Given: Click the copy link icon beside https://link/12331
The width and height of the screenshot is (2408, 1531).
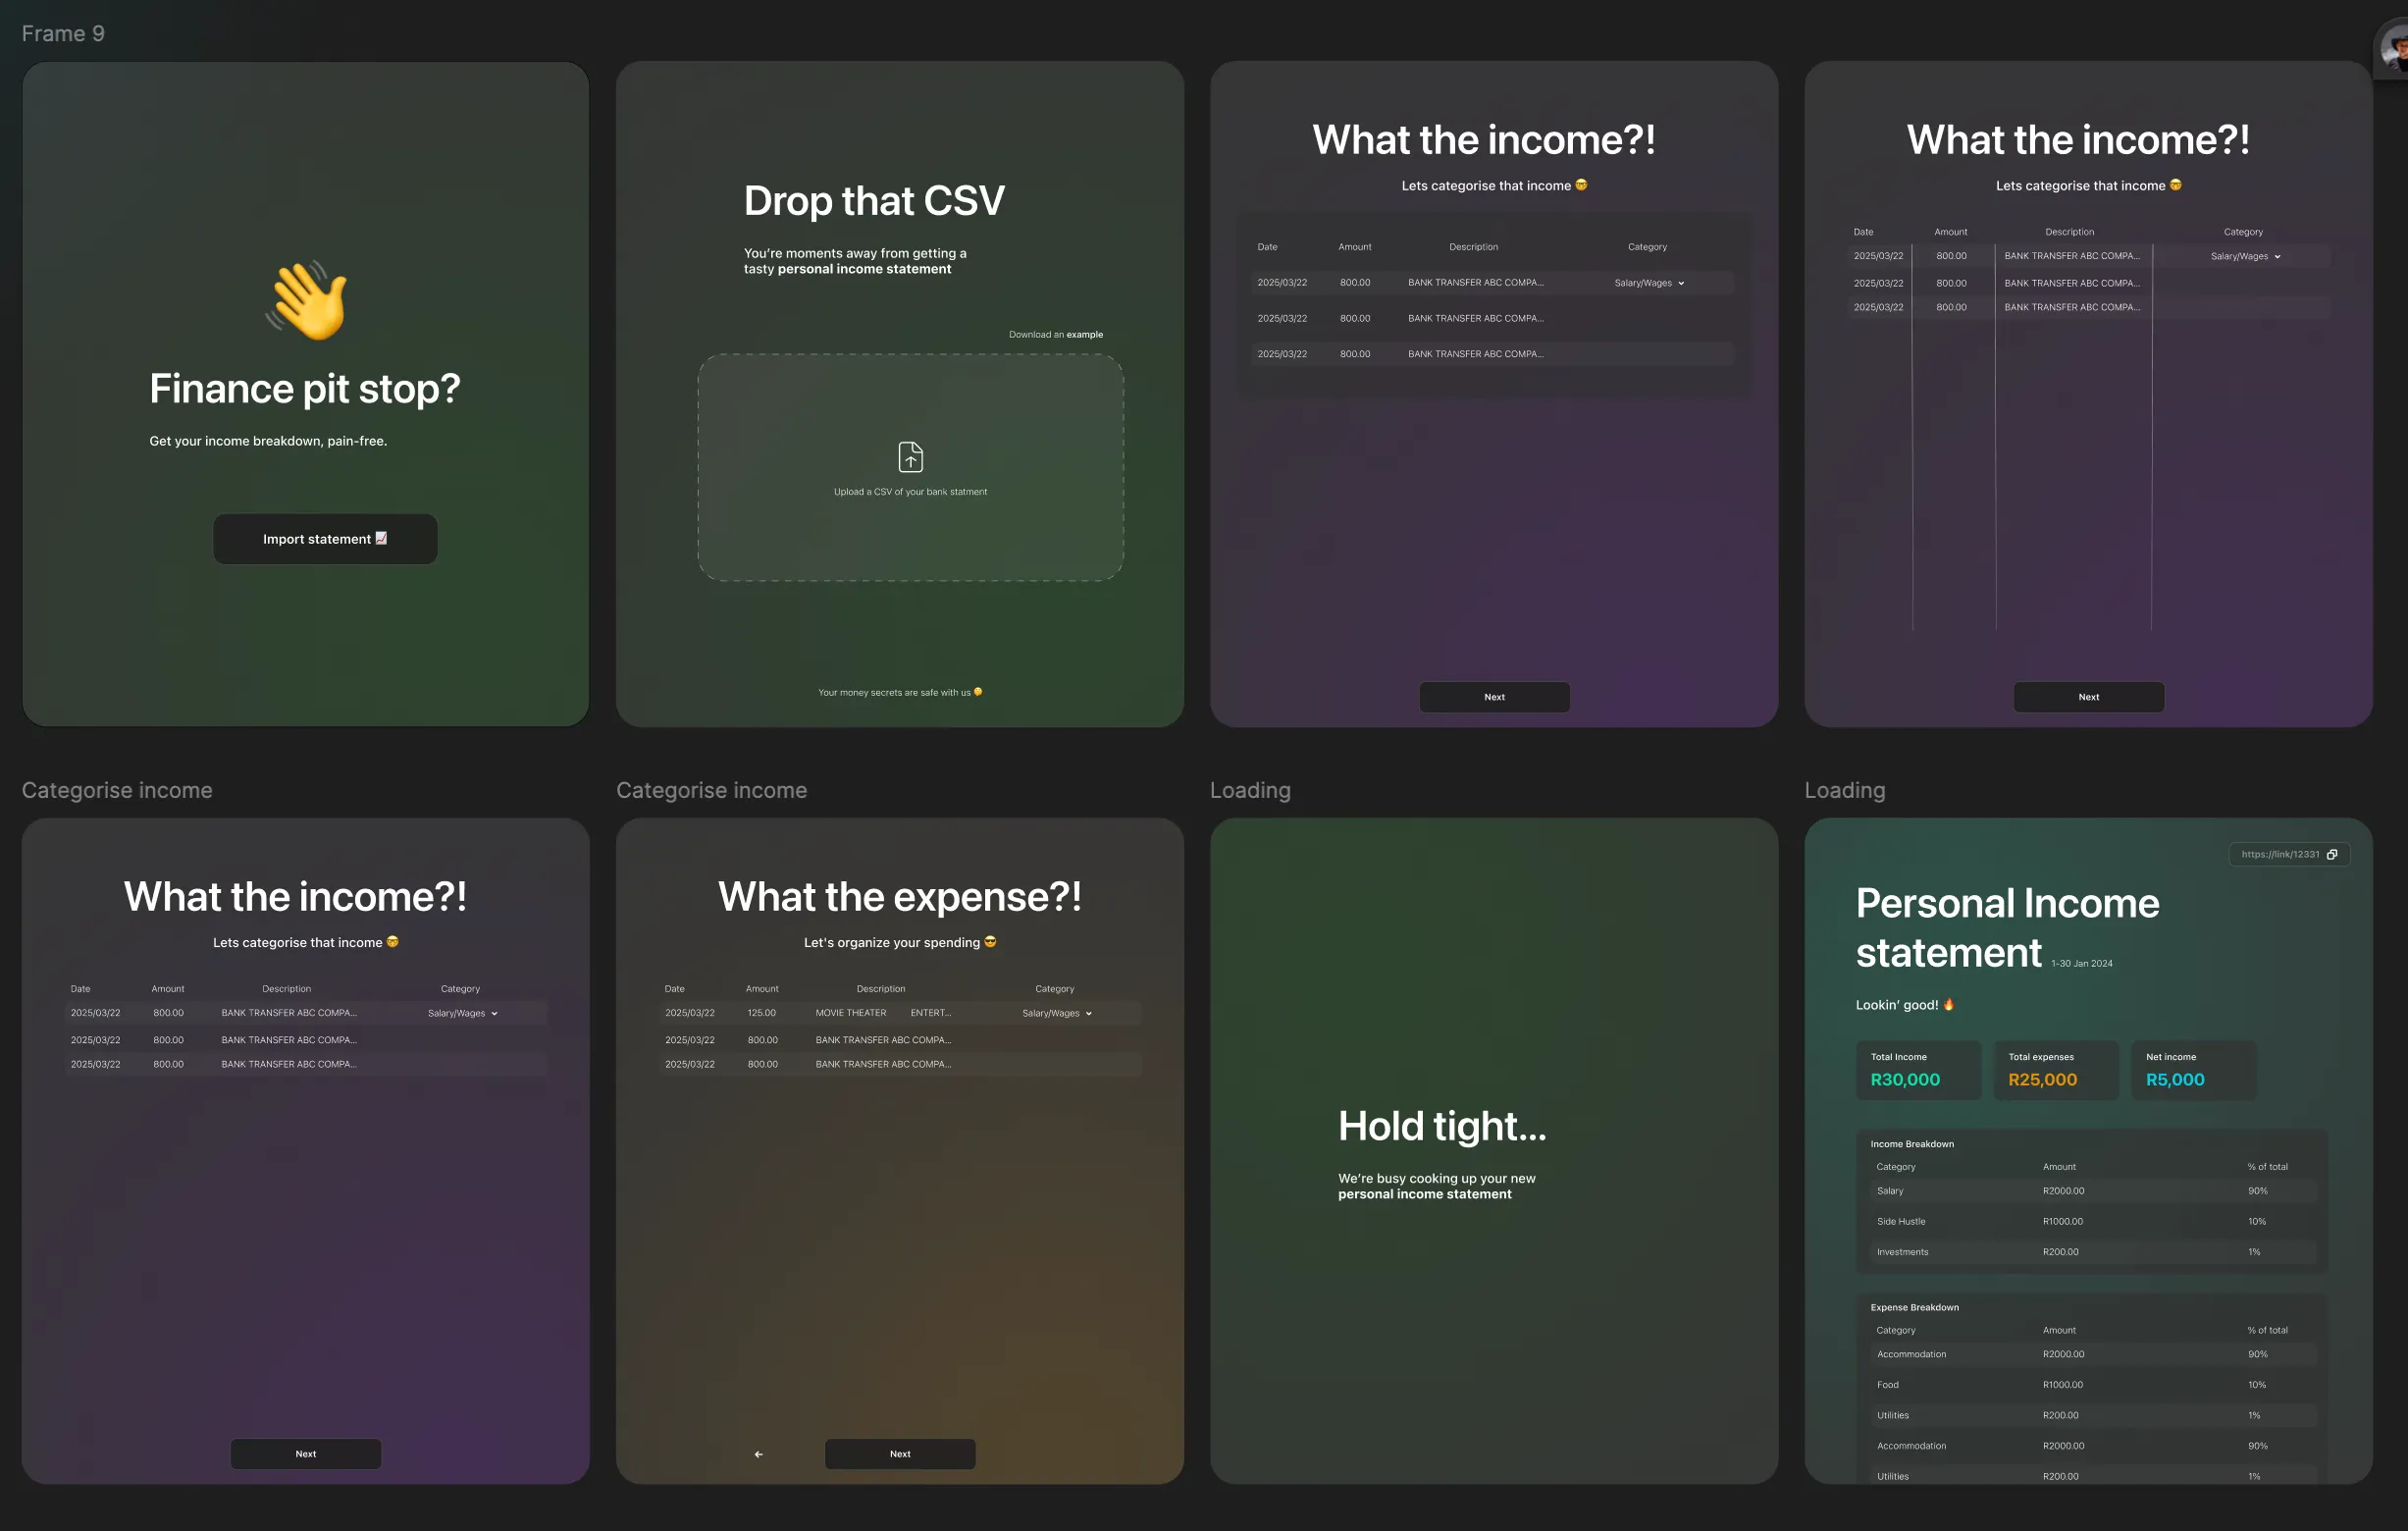Looking at the screenshot, I should coord(2332,854).
